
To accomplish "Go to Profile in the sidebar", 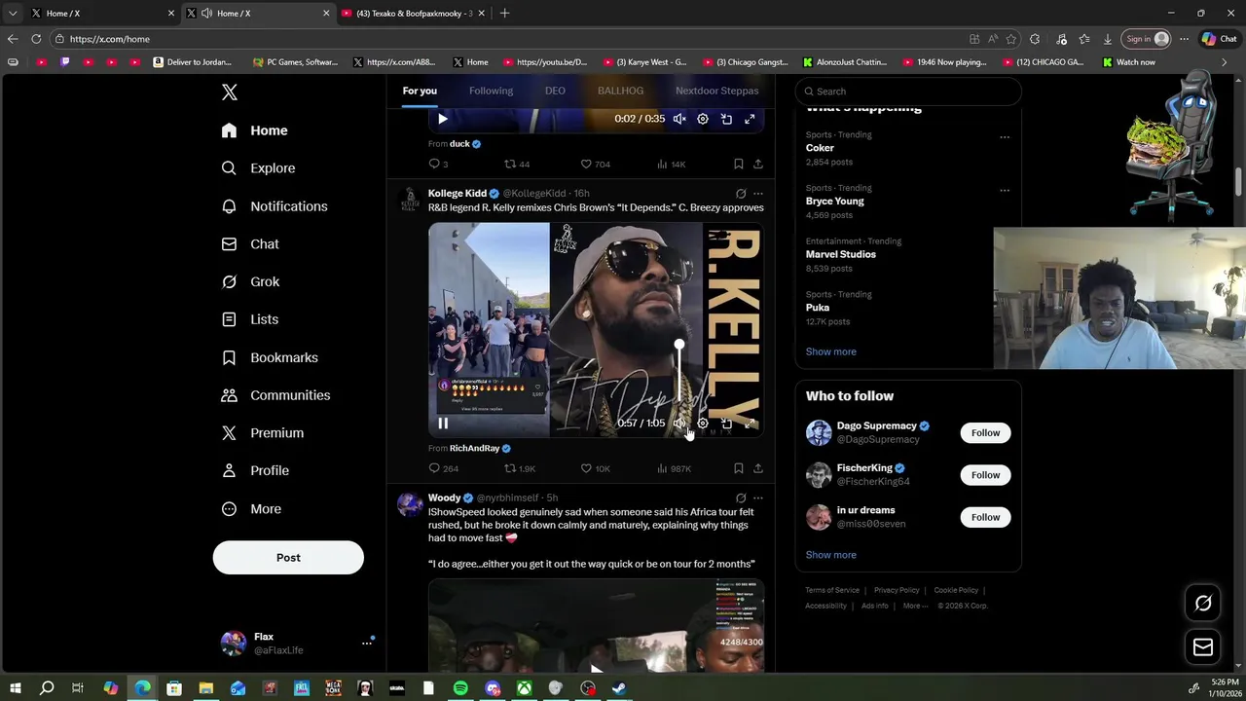I will coord(255,470).
